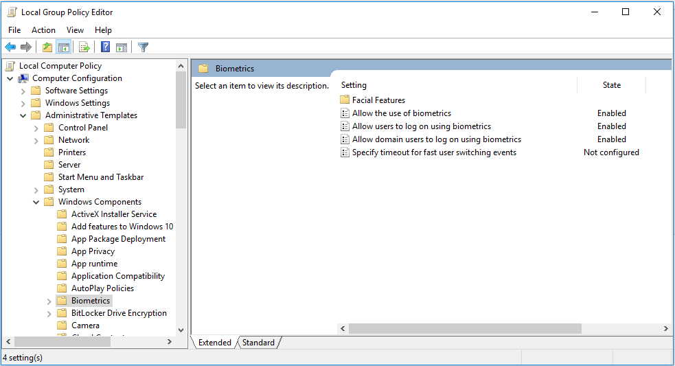The image size is (675, 366).
Task: Expand the Biometrics tree node
Action: click(x=49, y=301)
